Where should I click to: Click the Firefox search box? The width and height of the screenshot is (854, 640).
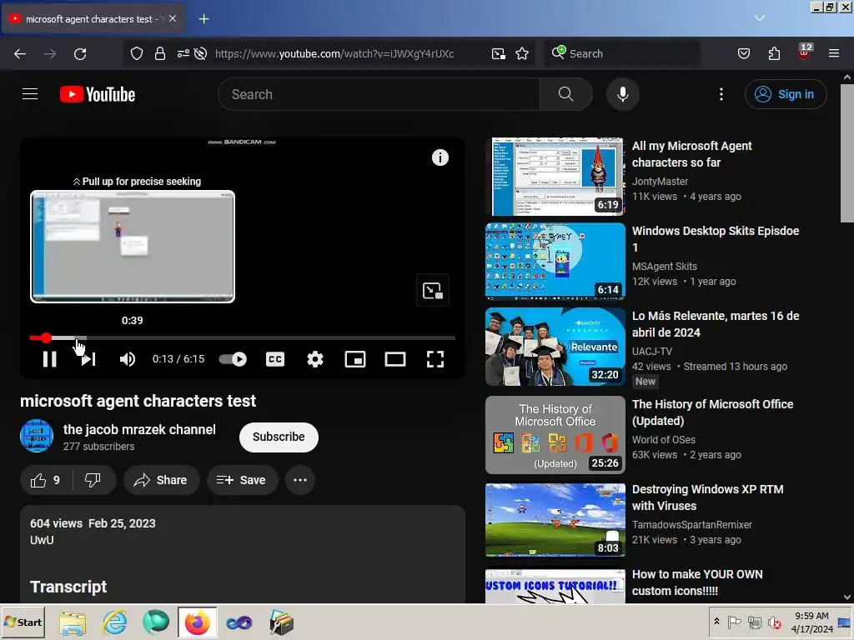pos(622,53)
